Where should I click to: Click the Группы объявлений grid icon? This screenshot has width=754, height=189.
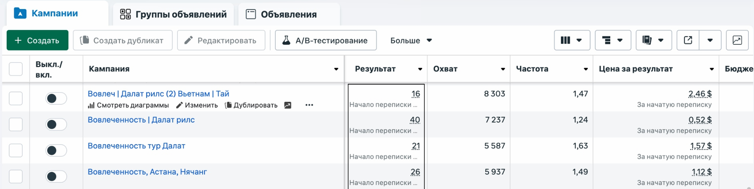(125, 14)
